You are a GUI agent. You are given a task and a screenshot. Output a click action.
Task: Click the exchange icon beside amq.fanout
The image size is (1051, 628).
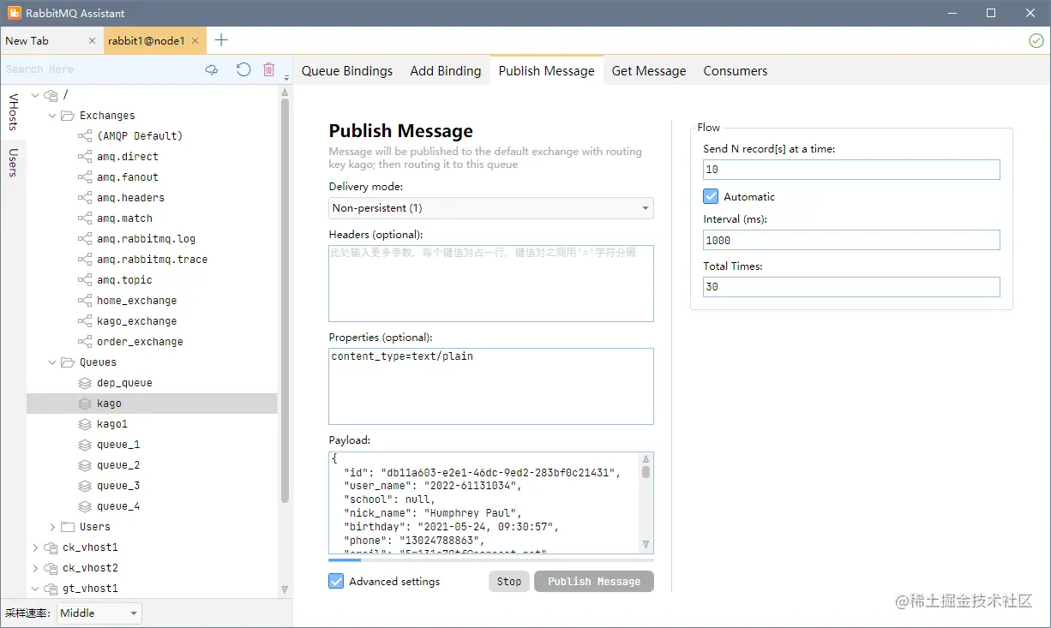pos(85,177)
